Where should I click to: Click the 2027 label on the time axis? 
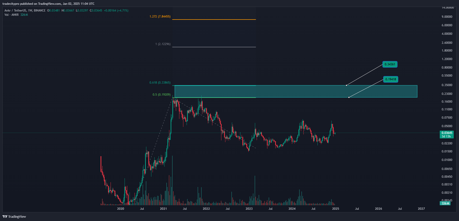(421, 209)
